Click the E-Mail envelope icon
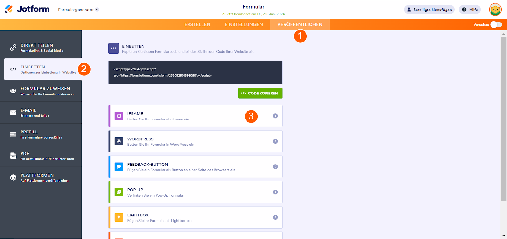 13,113
